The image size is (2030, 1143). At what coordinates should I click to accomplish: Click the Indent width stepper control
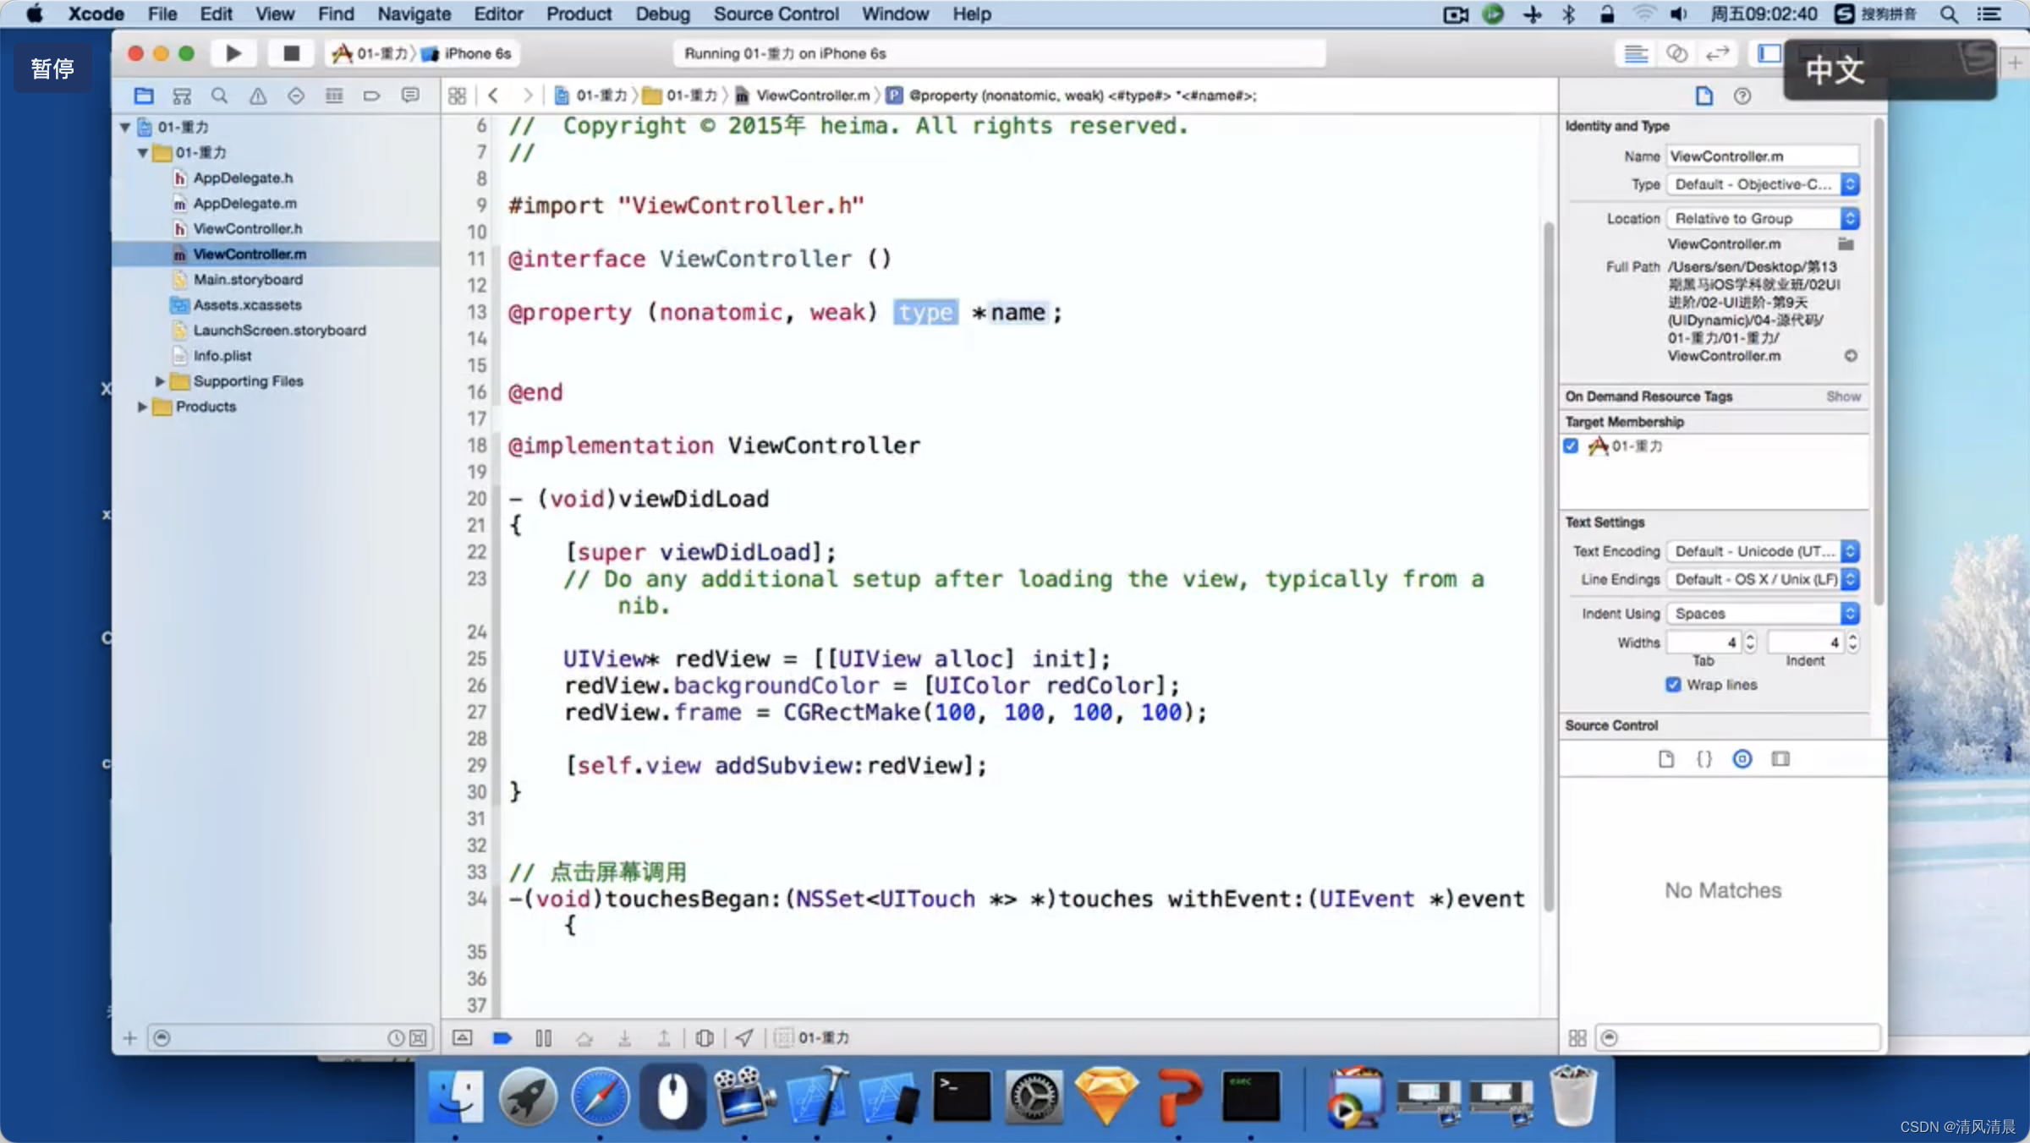click(1852, 641)
